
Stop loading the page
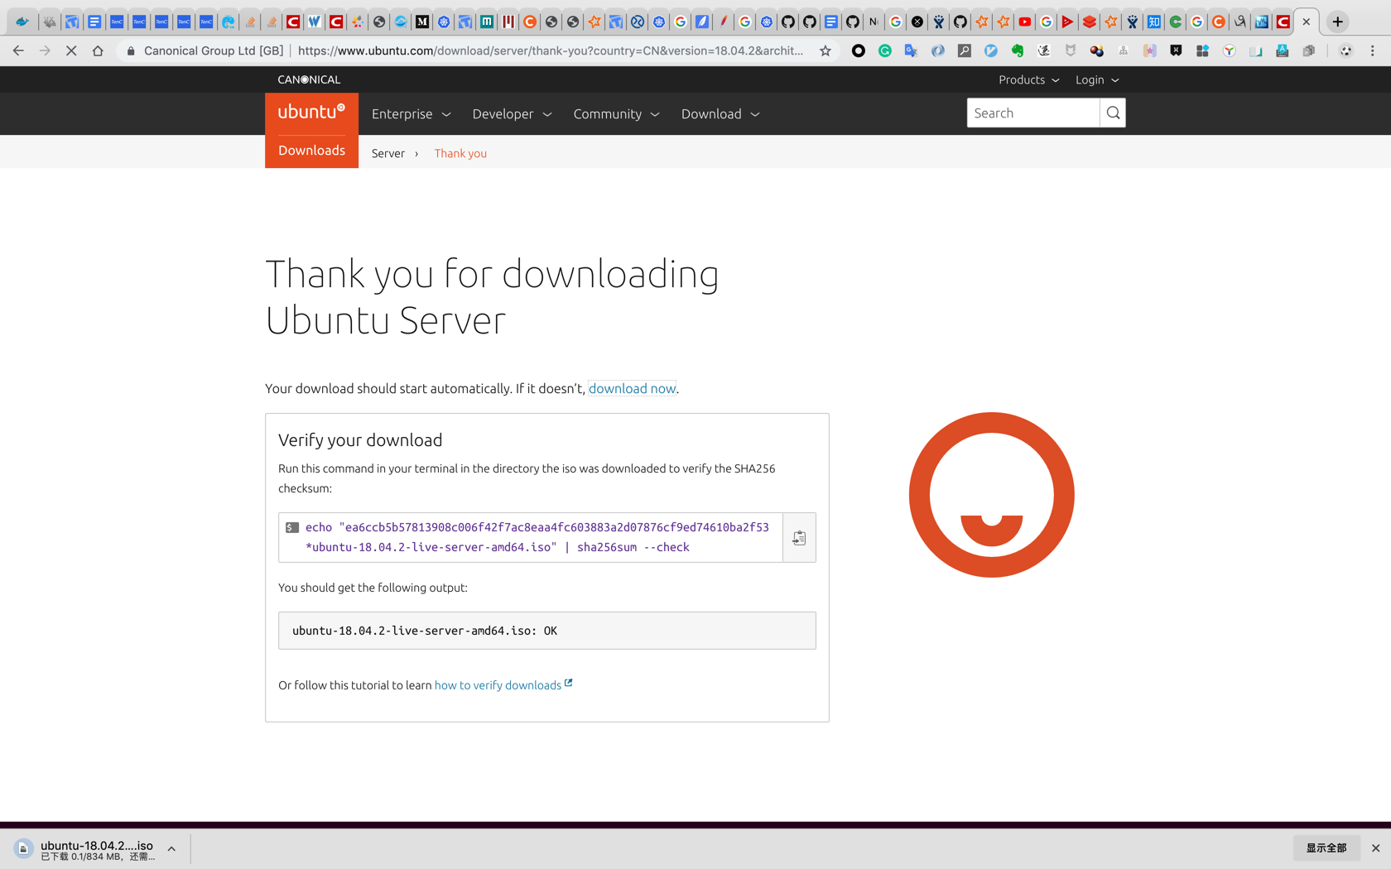coord(71,50)
